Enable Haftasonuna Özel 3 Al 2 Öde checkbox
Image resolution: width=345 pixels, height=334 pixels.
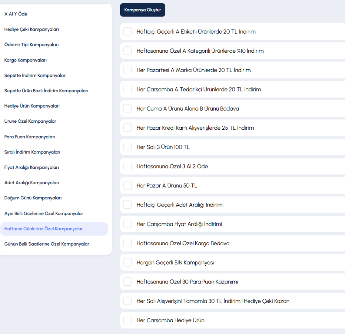(x=128, y=166)
